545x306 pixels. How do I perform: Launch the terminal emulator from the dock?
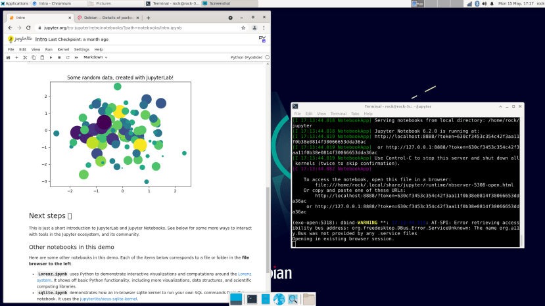252,299
